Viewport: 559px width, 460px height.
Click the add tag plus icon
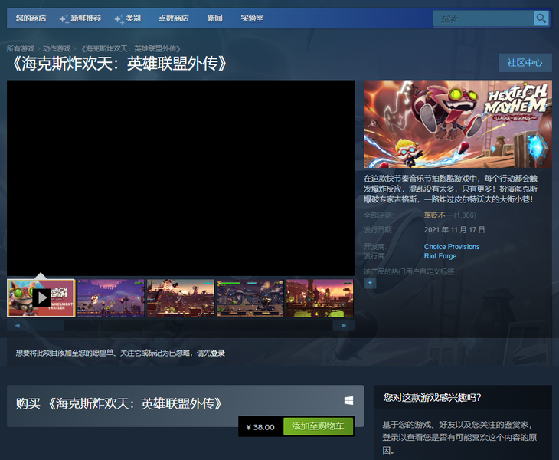point(370,283)
